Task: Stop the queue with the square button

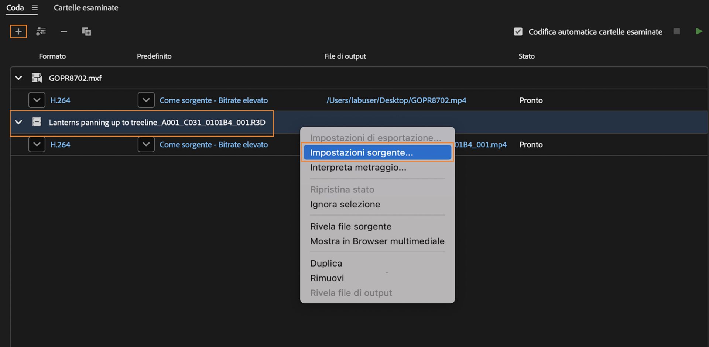Action: tap(677, 31)
